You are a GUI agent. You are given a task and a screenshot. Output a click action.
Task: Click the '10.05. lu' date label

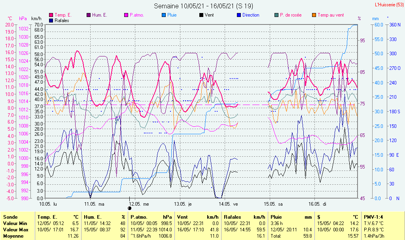click(x=48, y=204)
